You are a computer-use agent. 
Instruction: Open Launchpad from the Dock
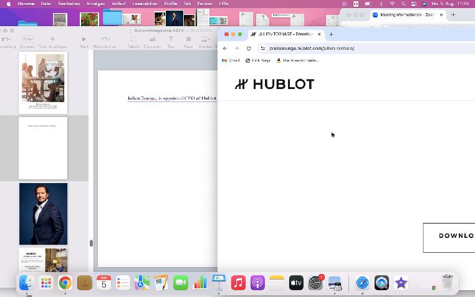46,283
